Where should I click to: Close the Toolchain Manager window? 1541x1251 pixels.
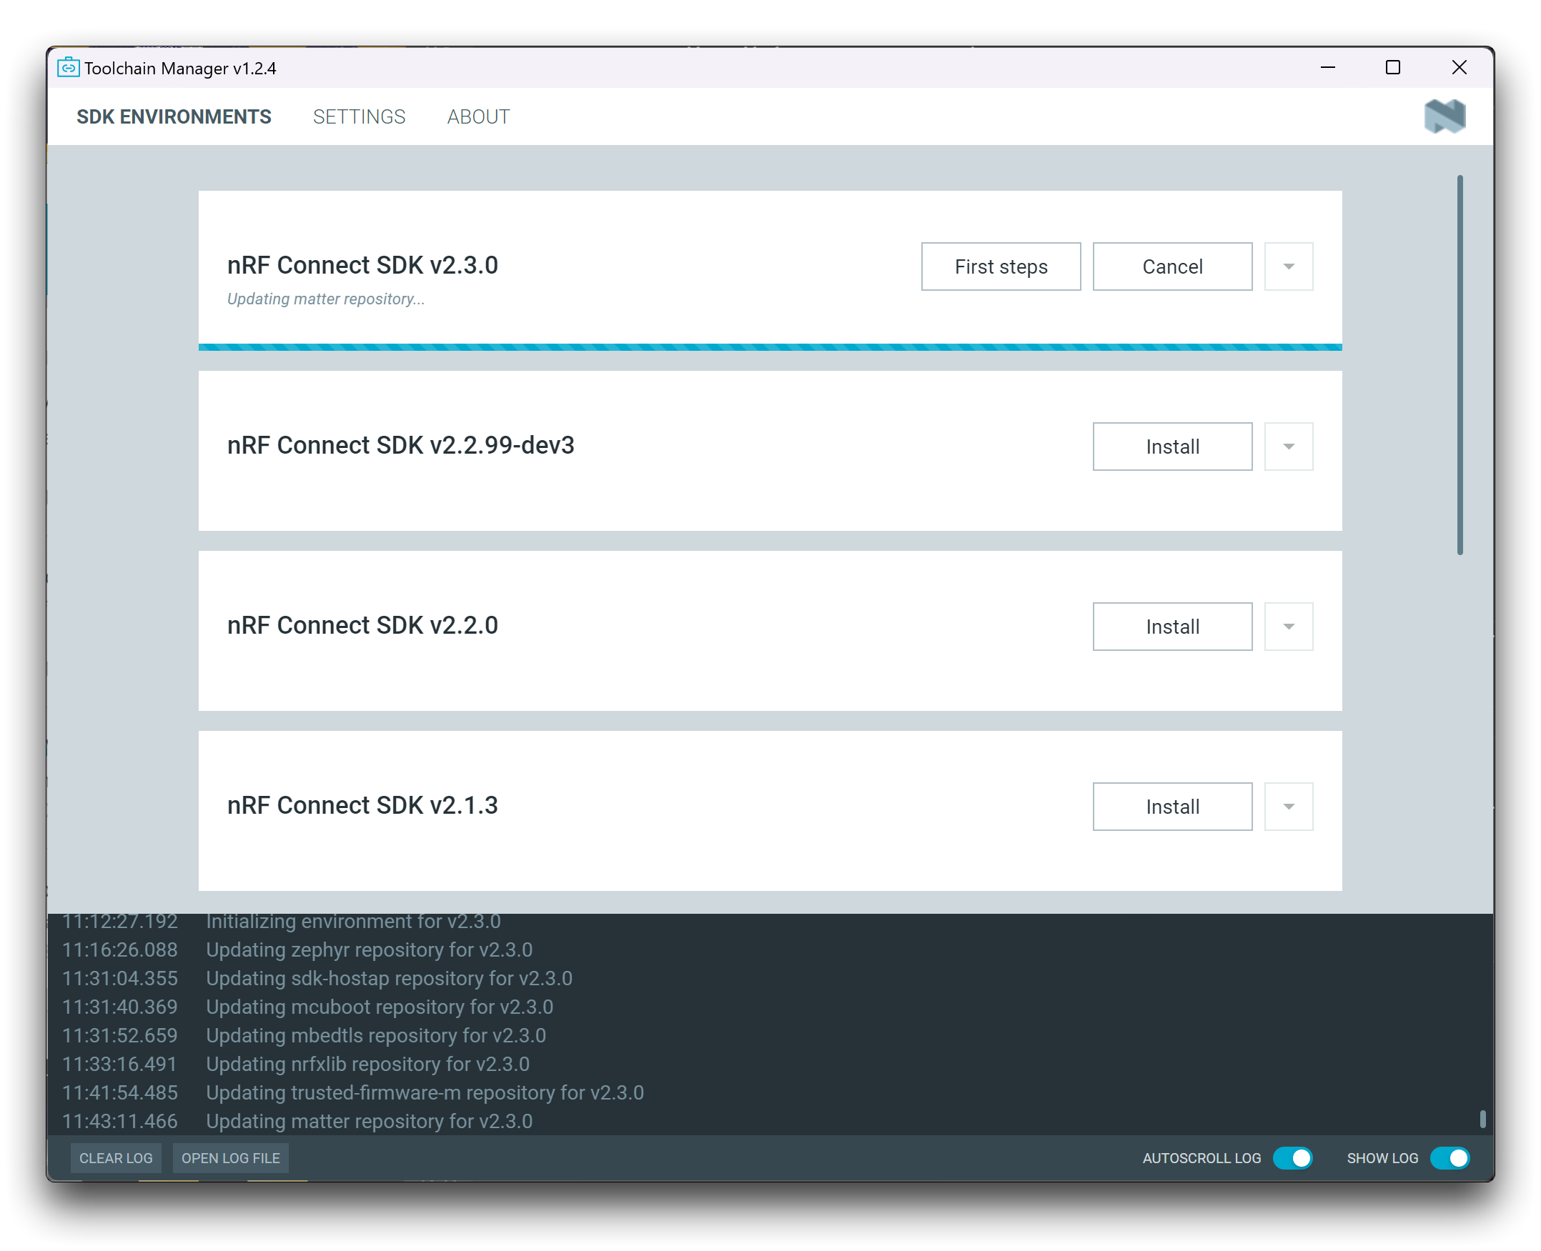(1459, 68)
